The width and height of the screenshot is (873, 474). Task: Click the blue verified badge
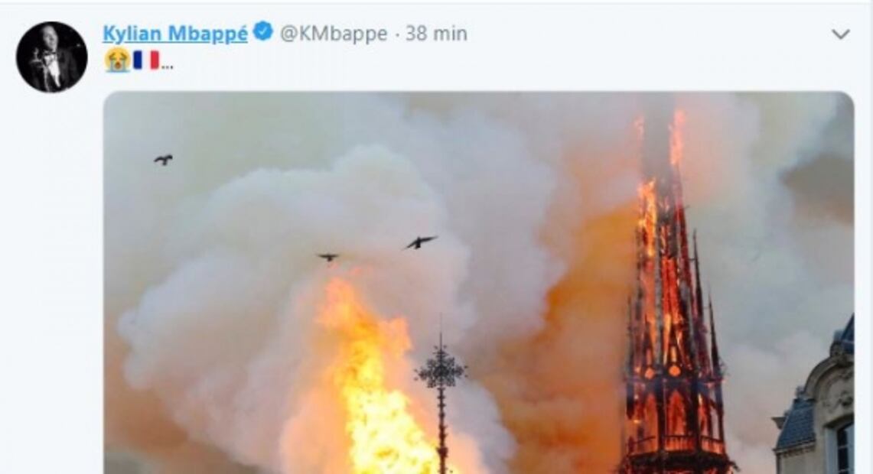coord(262,31)
